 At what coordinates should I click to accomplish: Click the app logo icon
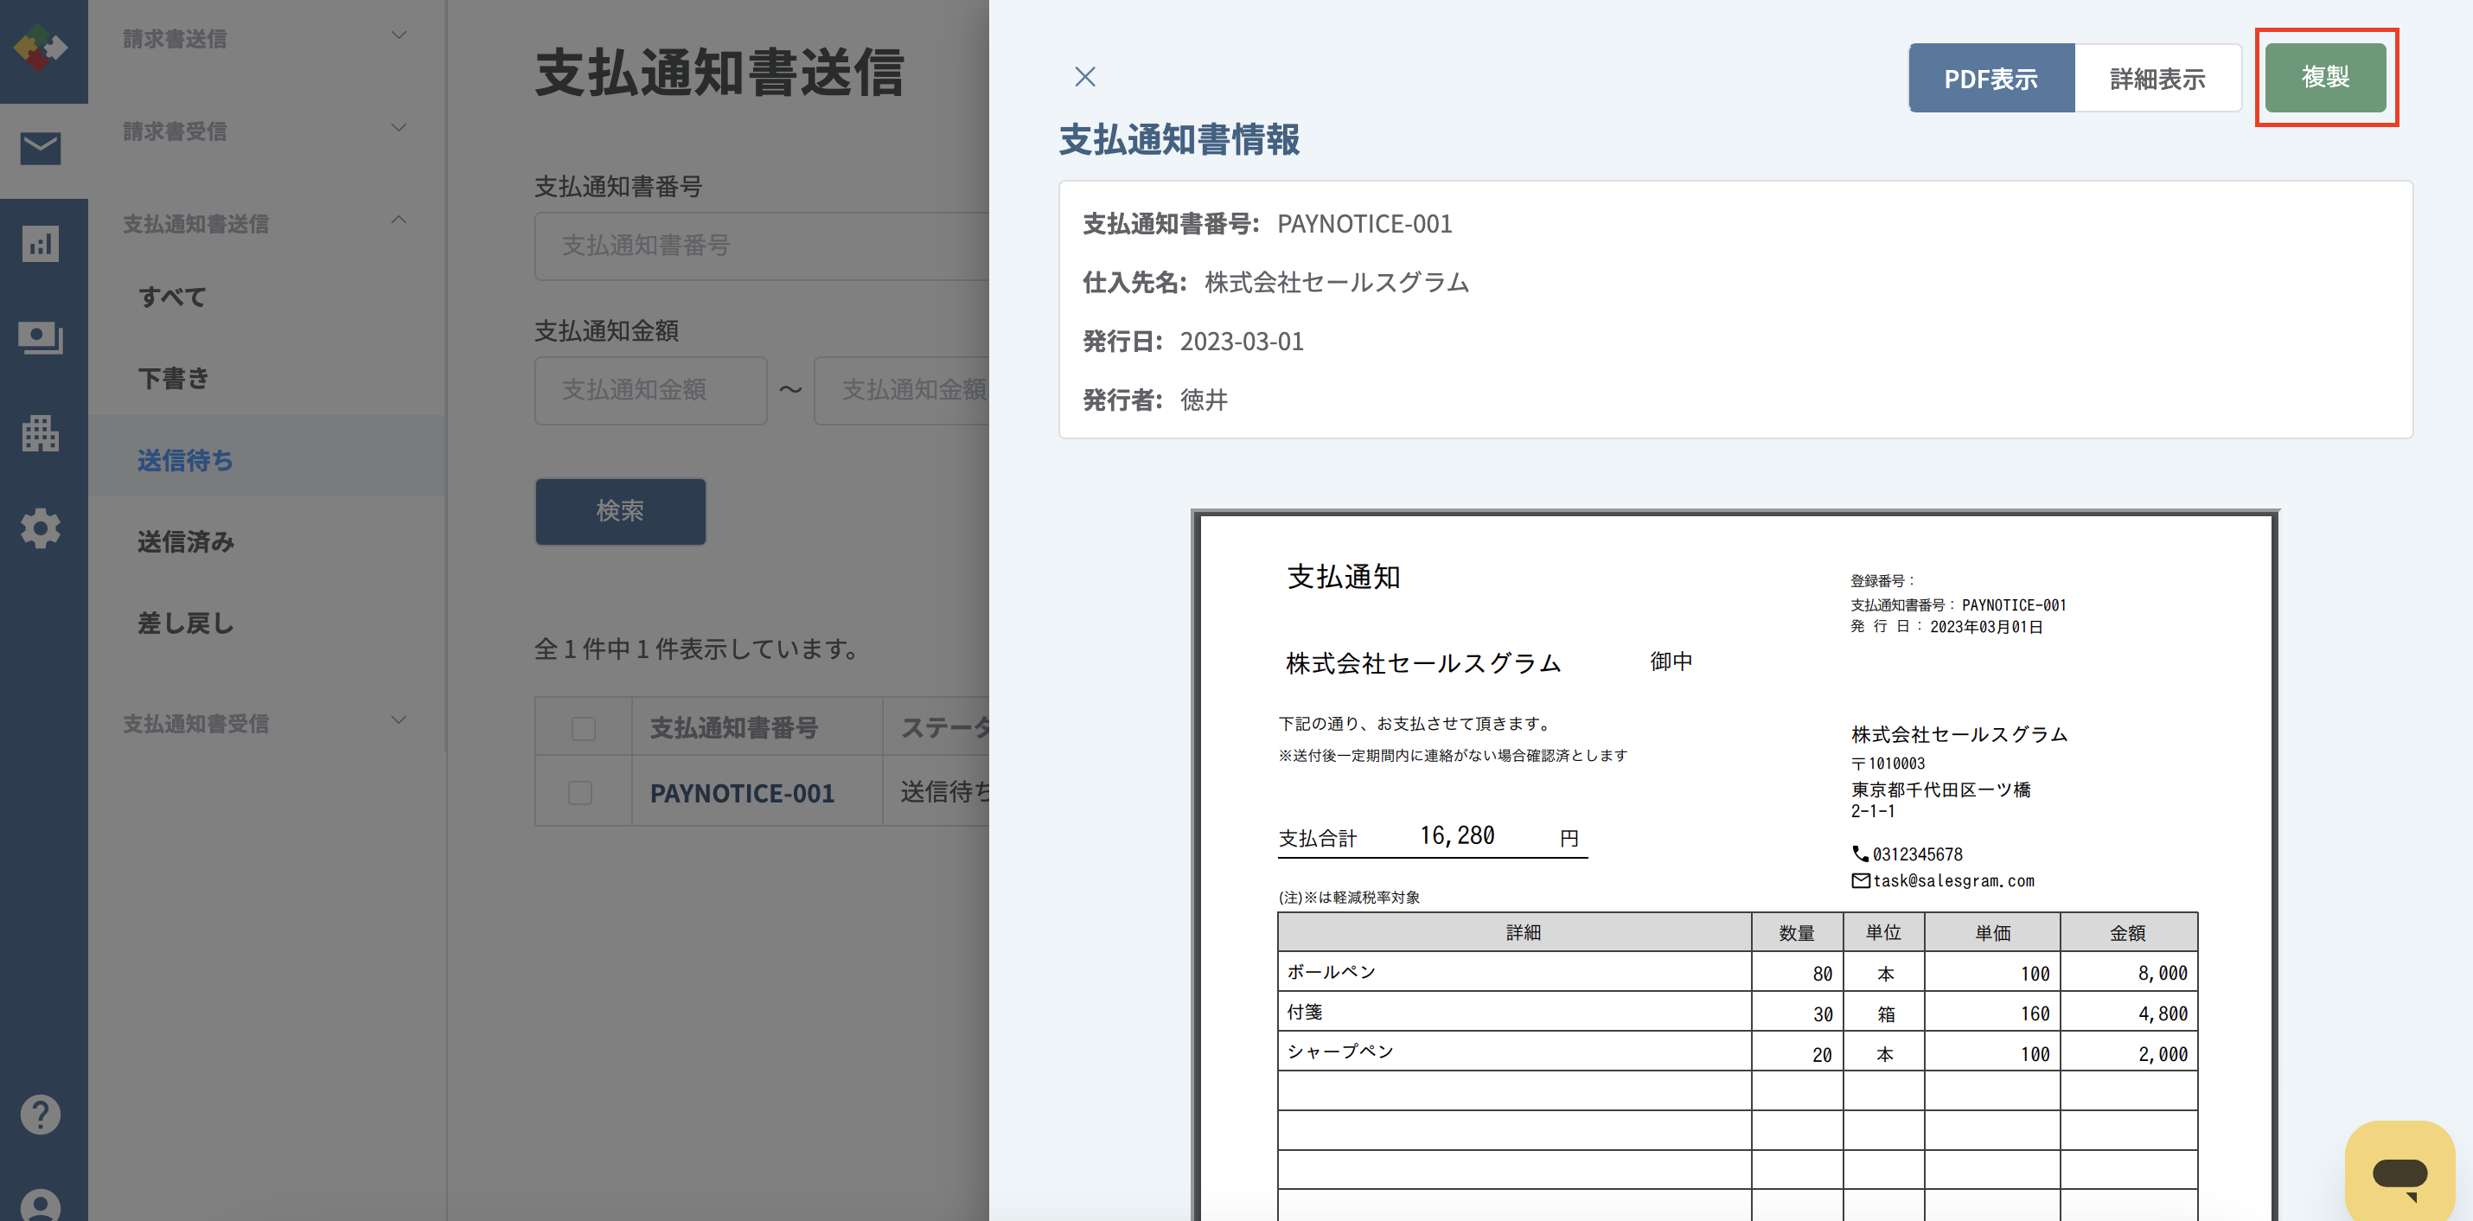[41, 48]
